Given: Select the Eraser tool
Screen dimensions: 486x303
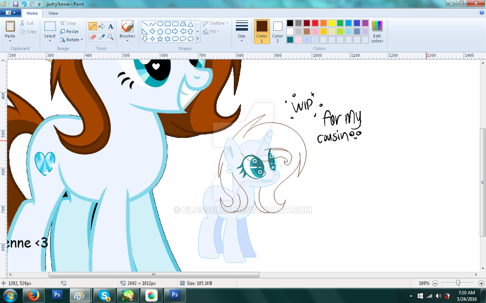Looking at the screenshot, I should [93, 37].
